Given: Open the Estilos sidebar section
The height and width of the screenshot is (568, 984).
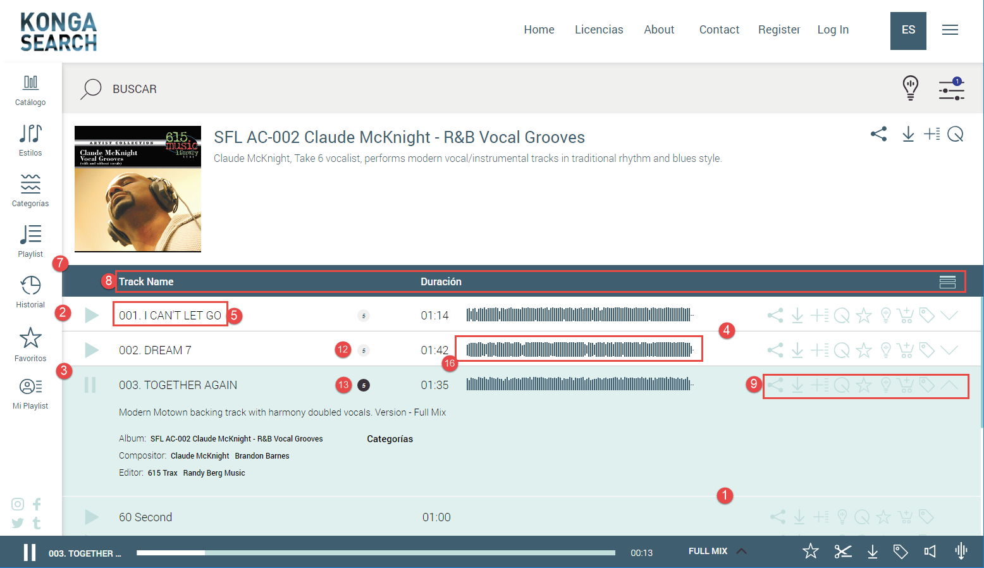Looking at the screenshot, I should 30,140.
